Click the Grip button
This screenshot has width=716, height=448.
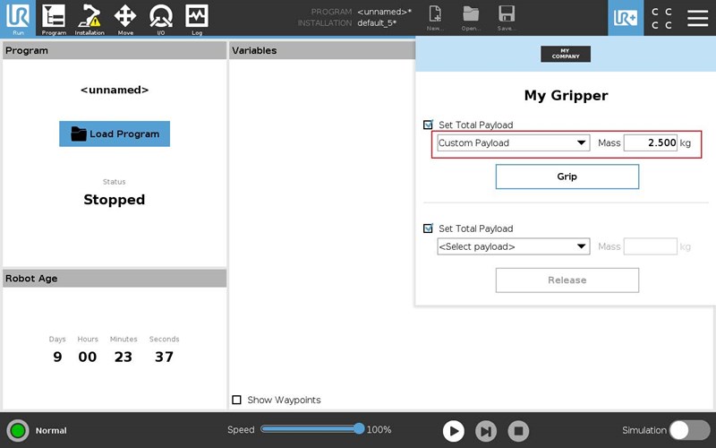click(567, 177)
